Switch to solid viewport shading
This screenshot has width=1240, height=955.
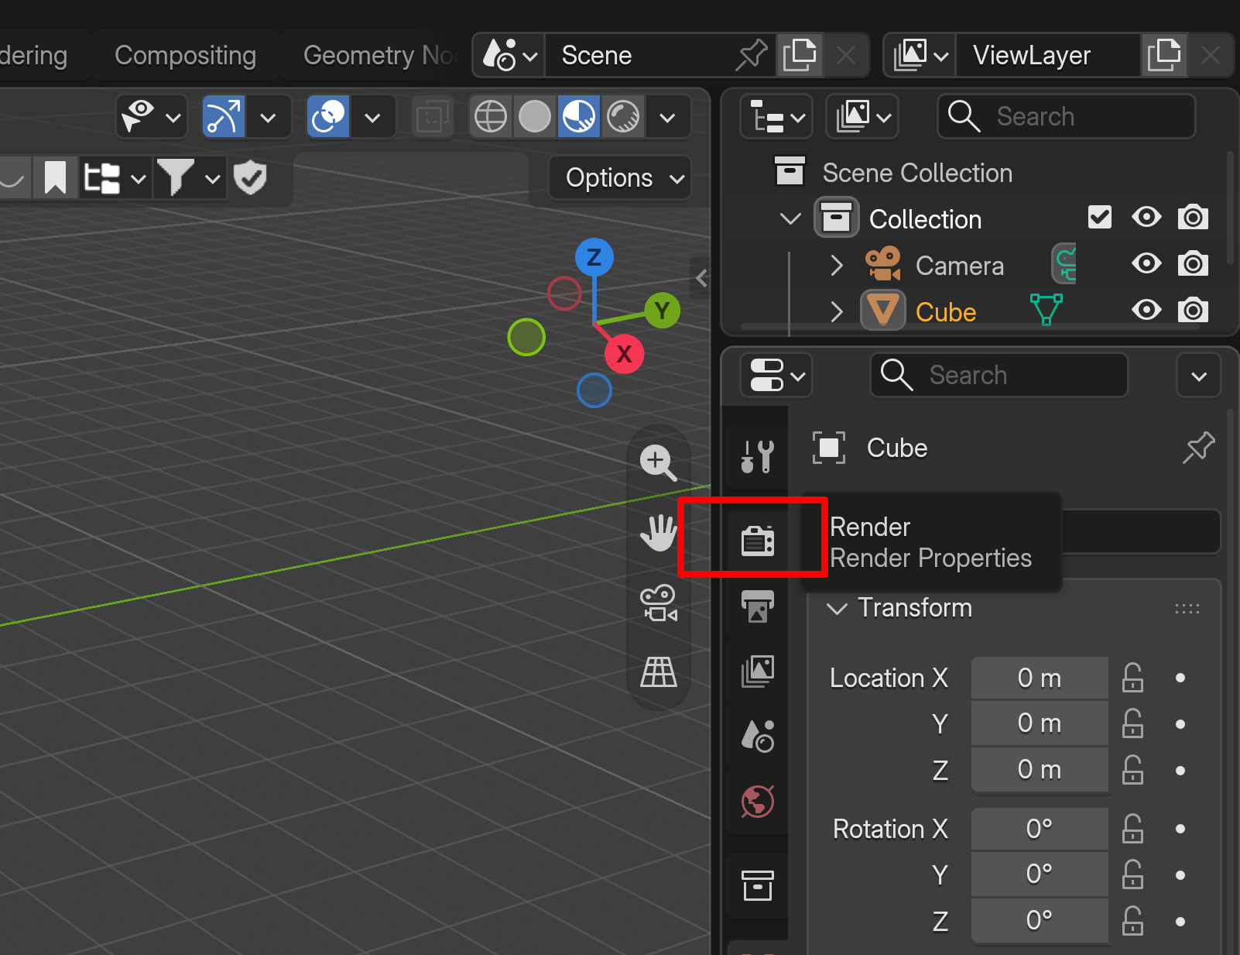click(x=535, y=117)
